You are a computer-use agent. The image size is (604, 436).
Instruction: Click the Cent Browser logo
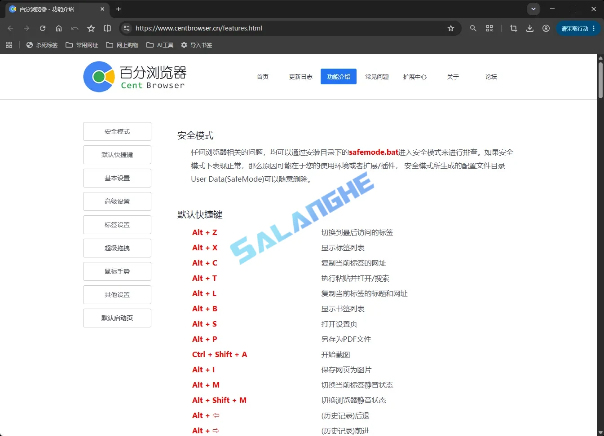point(134,77)
